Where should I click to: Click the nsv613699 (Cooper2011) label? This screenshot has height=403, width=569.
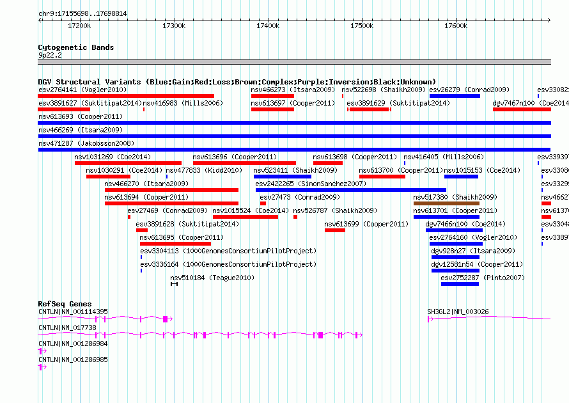click(x=366, y=224)
